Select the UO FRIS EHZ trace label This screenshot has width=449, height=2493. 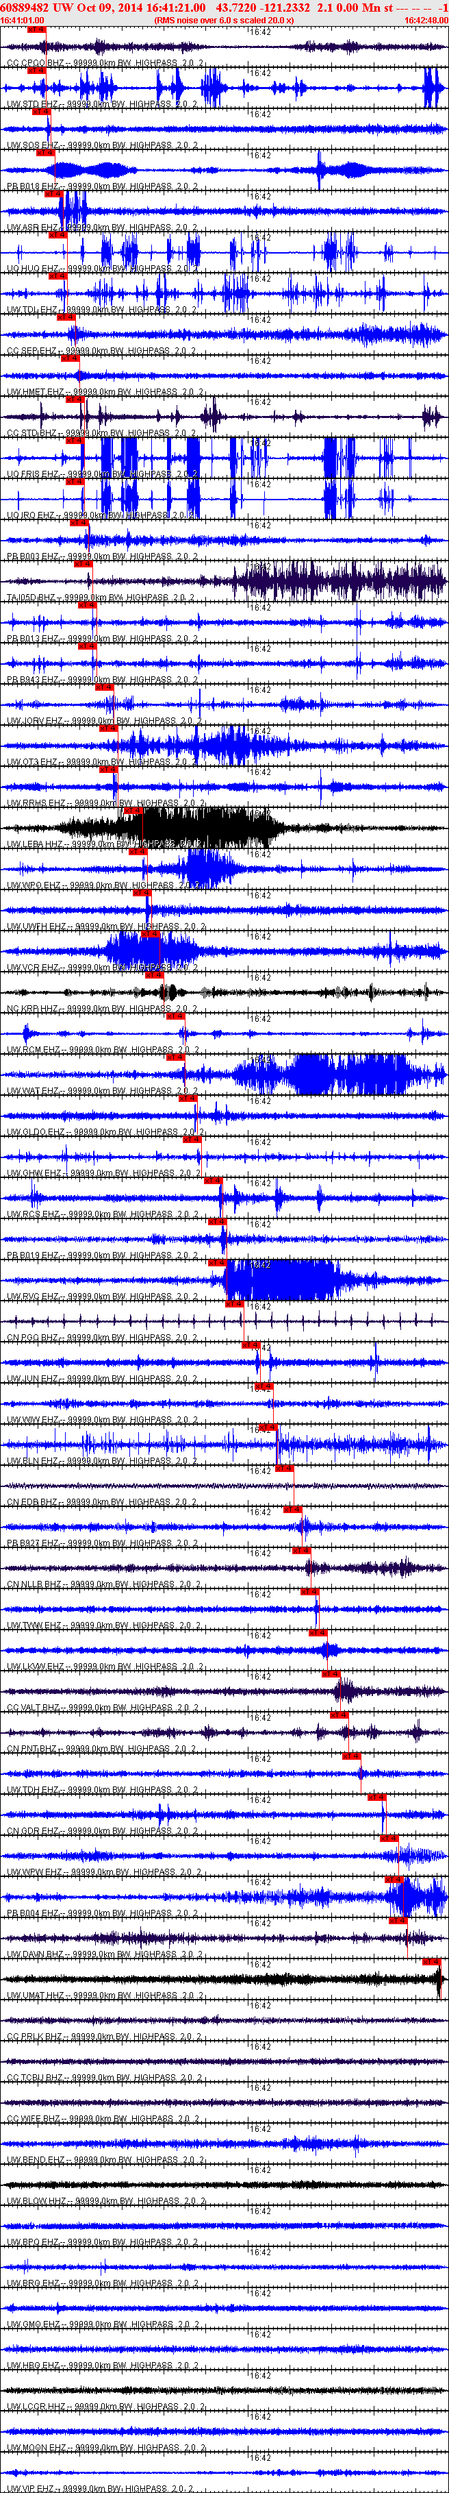point(103,474)
